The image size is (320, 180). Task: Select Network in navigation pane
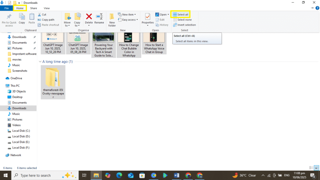pyautogui.click(x=16, y=155)
